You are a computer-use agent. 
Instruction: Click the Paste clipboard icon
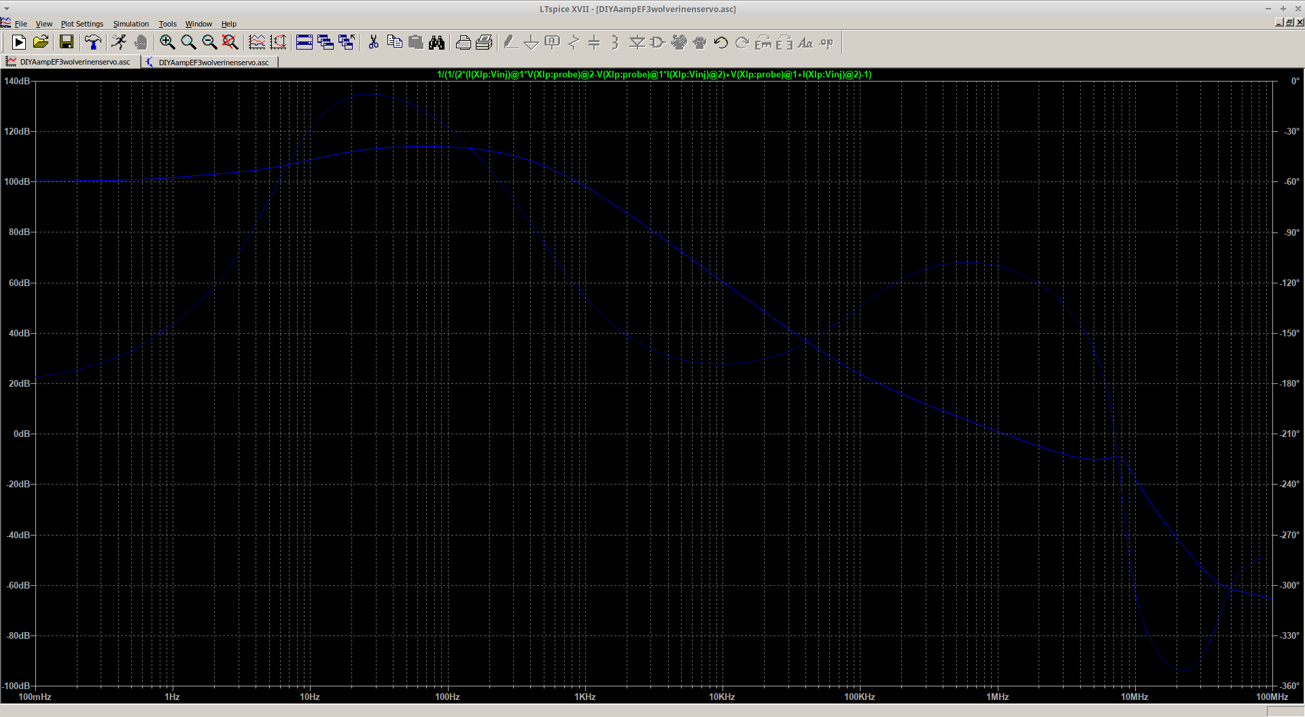tap(415, 43)
